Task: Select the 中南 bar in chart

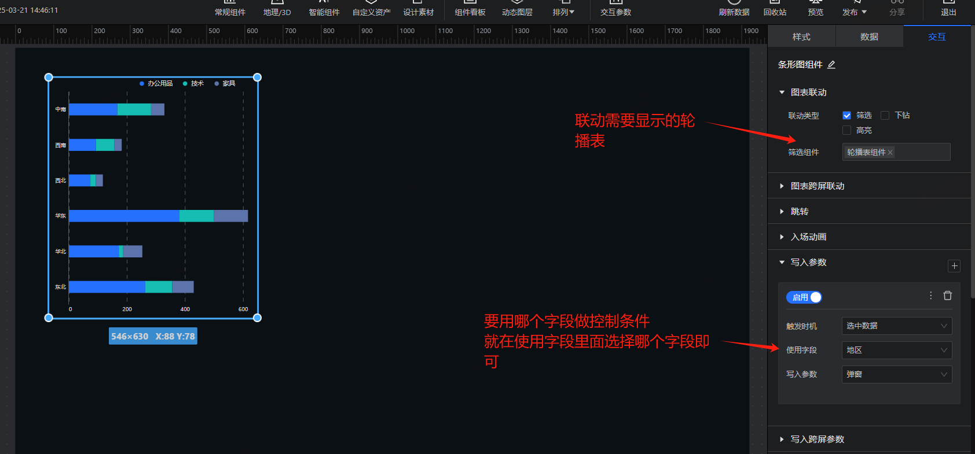Action: (116, 109)
